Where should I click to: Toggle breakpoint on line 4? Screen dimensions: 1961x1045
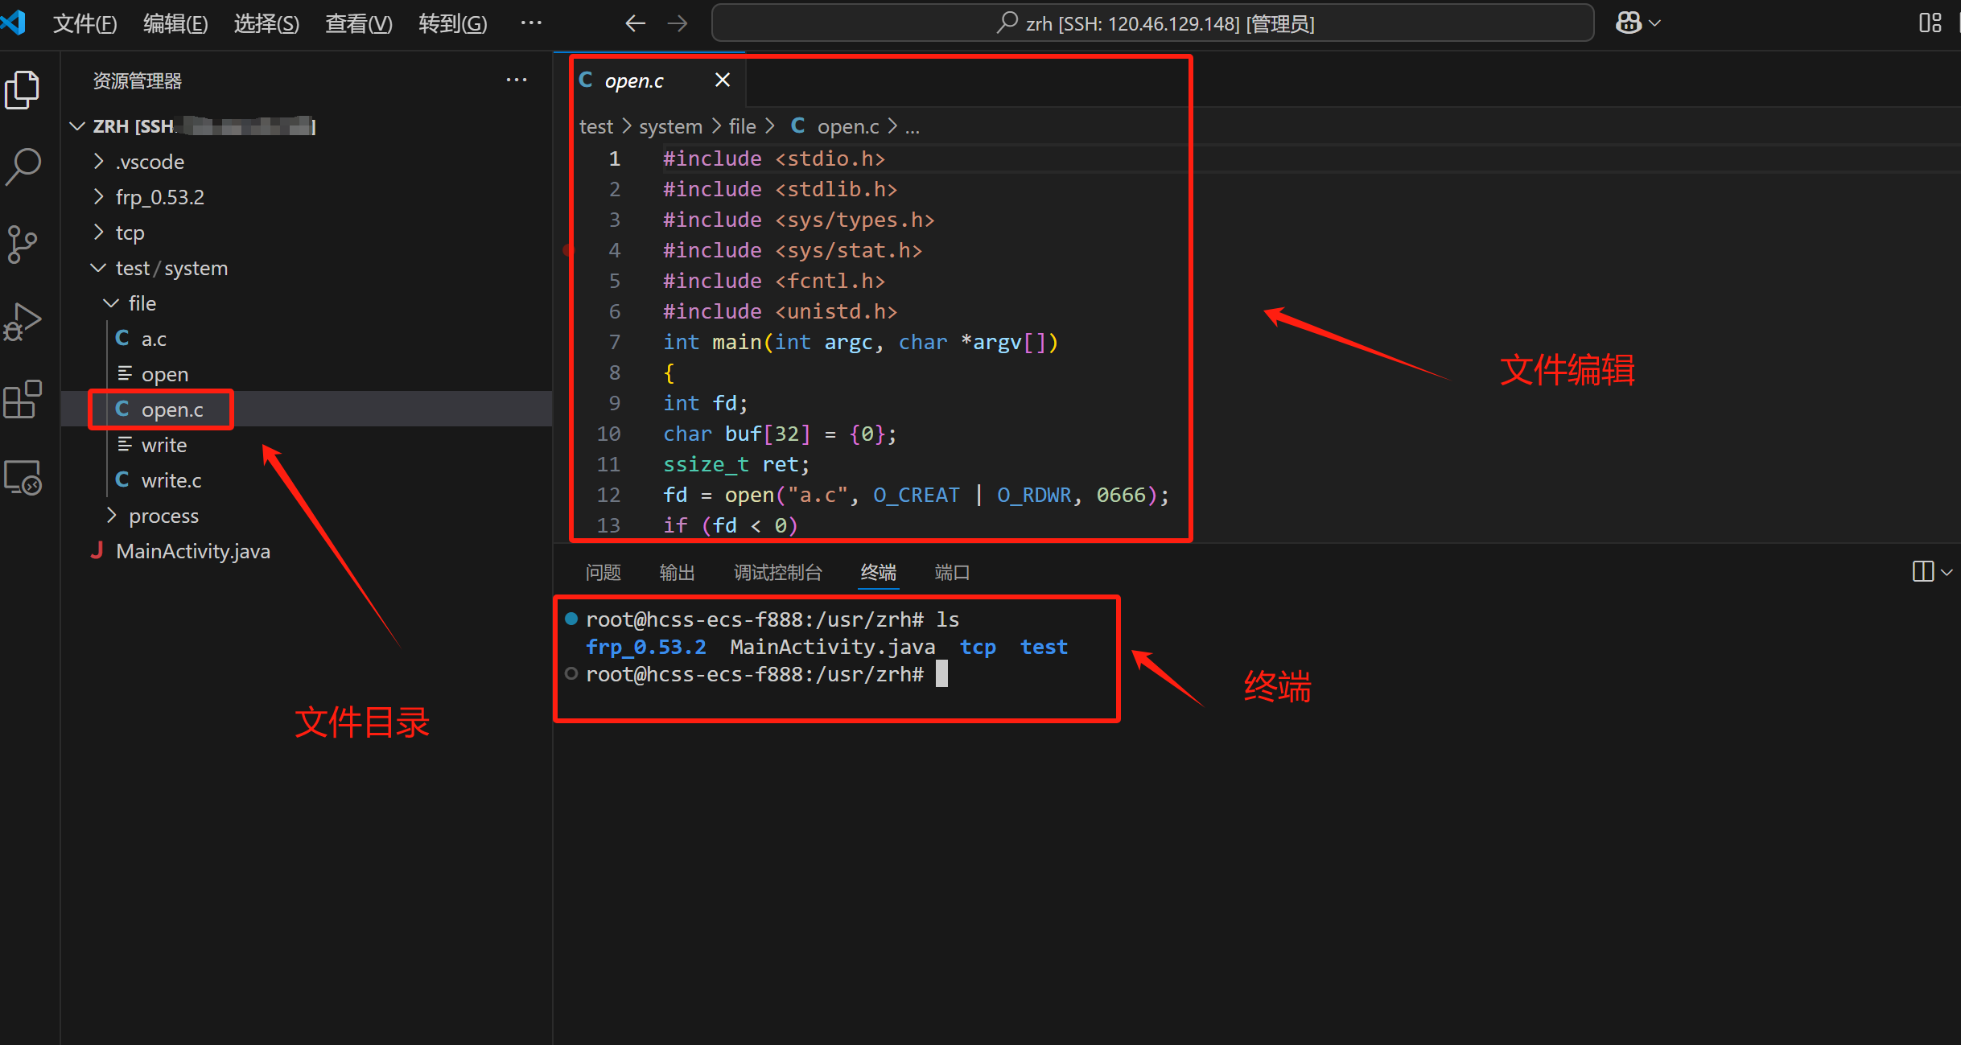568,250
